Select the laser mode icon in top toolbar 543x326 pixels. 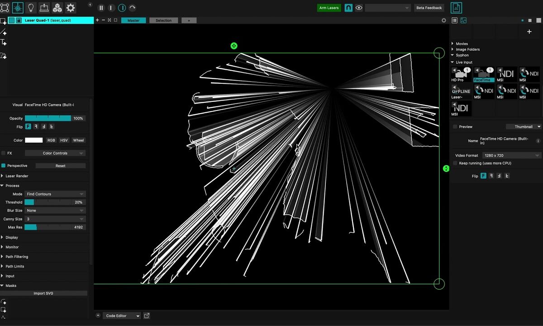pos(18,8)
